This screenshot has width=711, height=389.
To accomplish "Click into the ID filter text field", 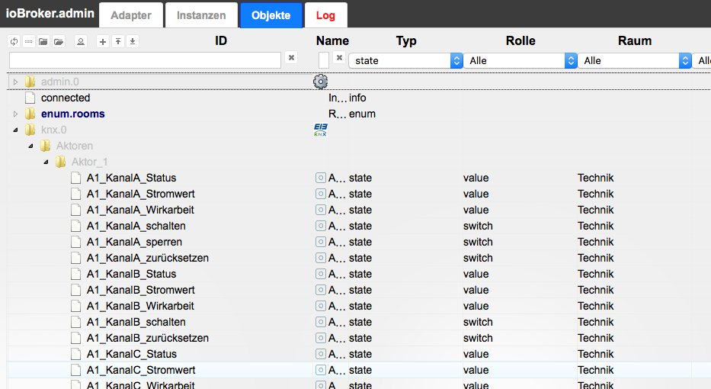I will [145, 59].
